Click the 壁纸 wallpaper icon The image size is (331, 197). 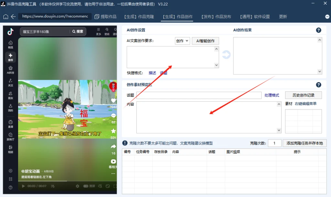(x=107, y=31)
